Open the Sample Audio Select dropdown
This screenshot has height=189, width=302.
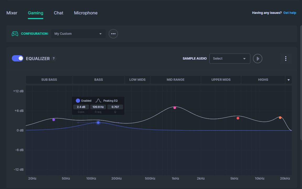click(230, 59)
